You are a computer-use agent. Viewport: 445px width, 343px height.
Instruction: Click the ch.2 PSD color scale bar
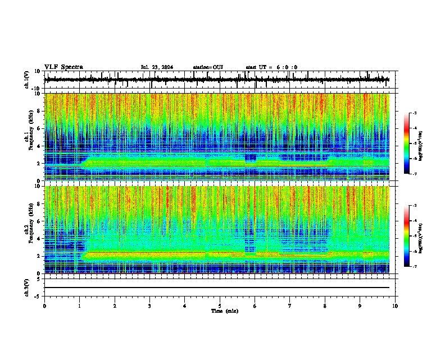pyautogui.click(x=407, y=236)
